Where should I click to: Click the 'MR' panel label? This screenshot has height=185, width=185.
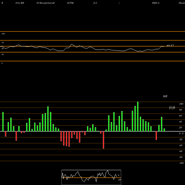click(x=165, y=96)
